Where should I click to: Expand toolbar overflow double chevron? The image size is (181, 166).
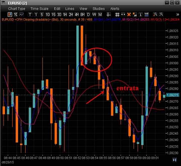click(x=178, y=14)
